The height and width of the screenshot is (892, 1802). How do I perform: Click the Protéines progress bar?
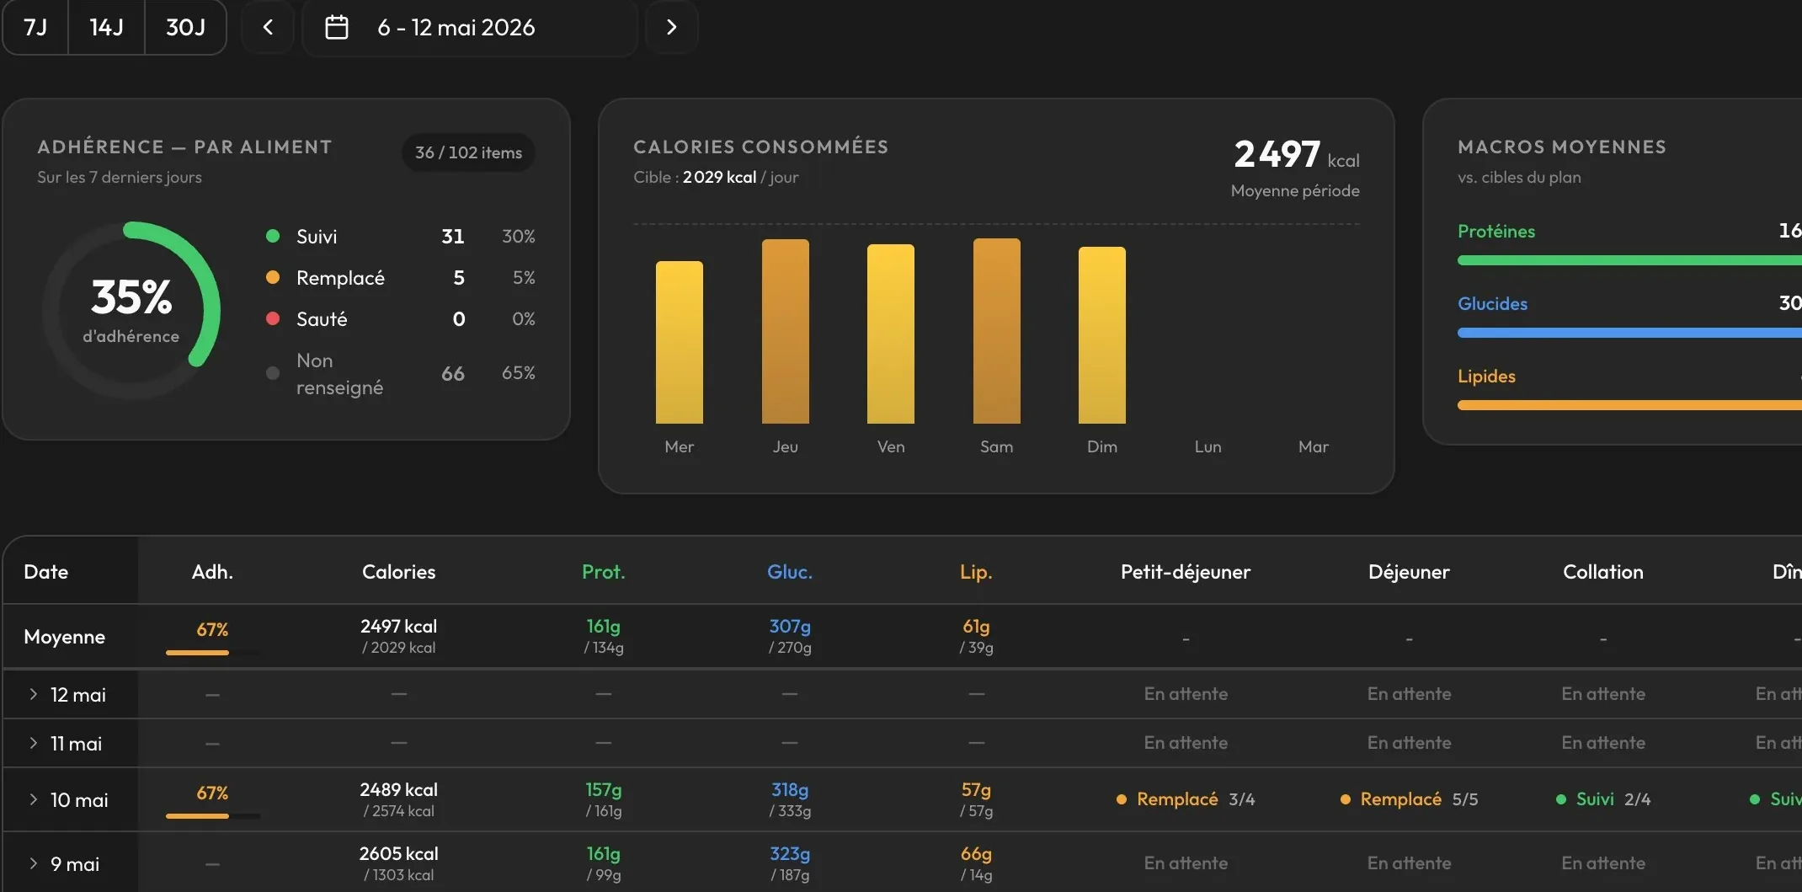pos(1629,261)
